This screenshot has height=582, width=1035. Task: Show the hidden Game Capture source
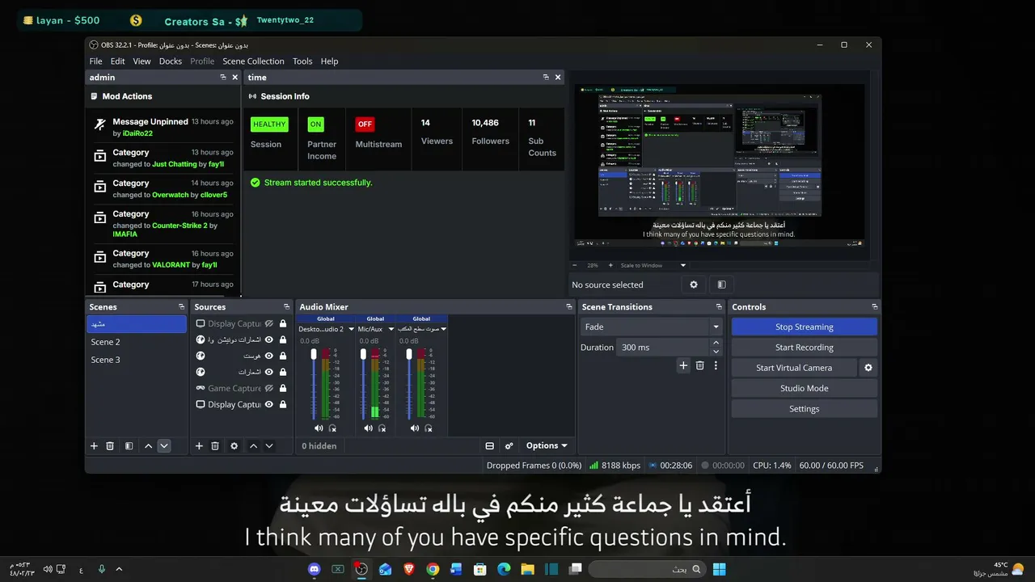[269, 388]
